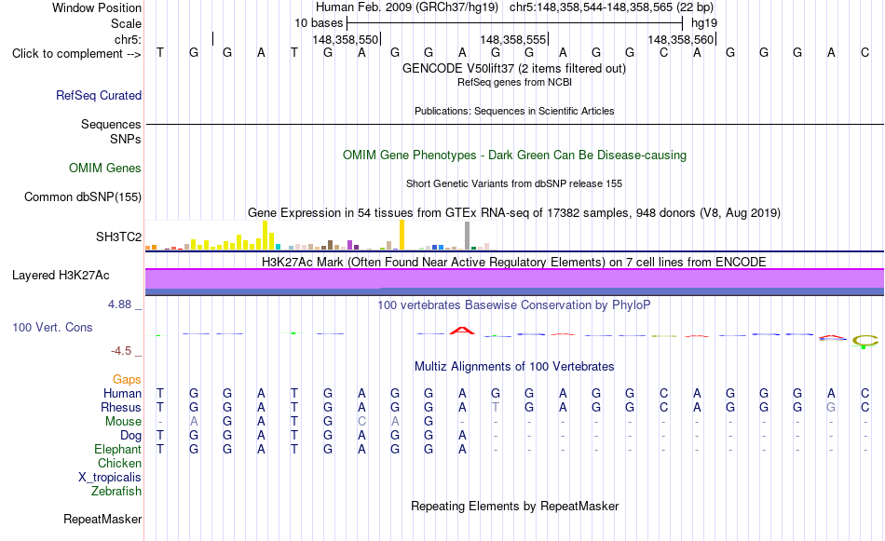Click the Gaps row label

coord(127,380)
